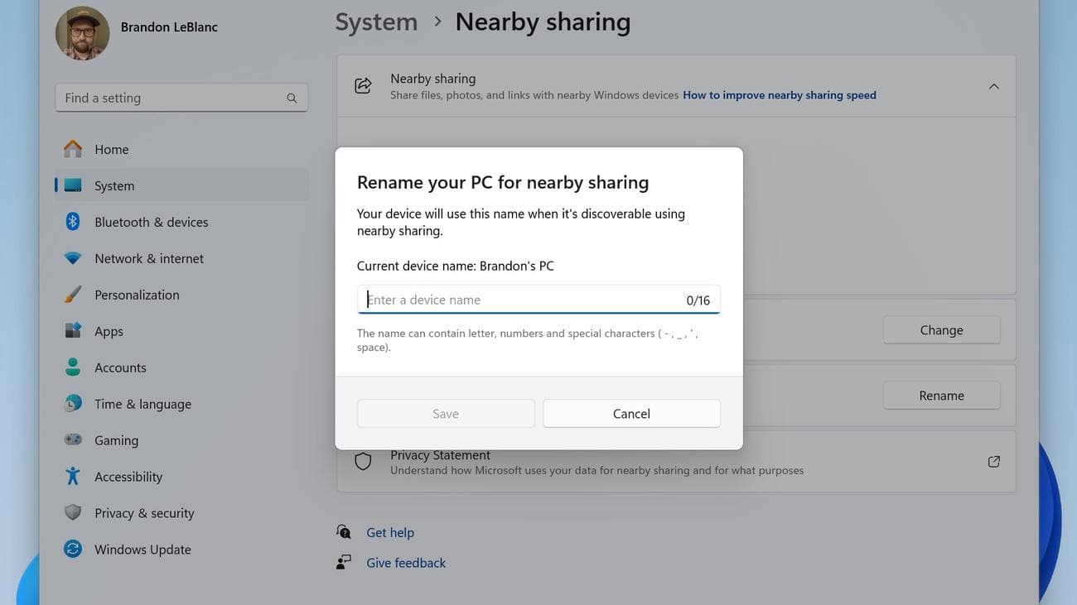Collapse the Nearby sharing section

click(993, 85)
